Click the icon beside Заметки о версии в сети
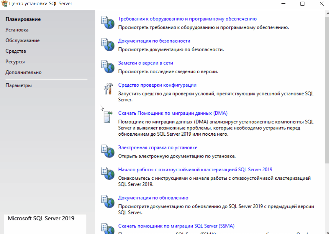 click(x=107, y=66)
